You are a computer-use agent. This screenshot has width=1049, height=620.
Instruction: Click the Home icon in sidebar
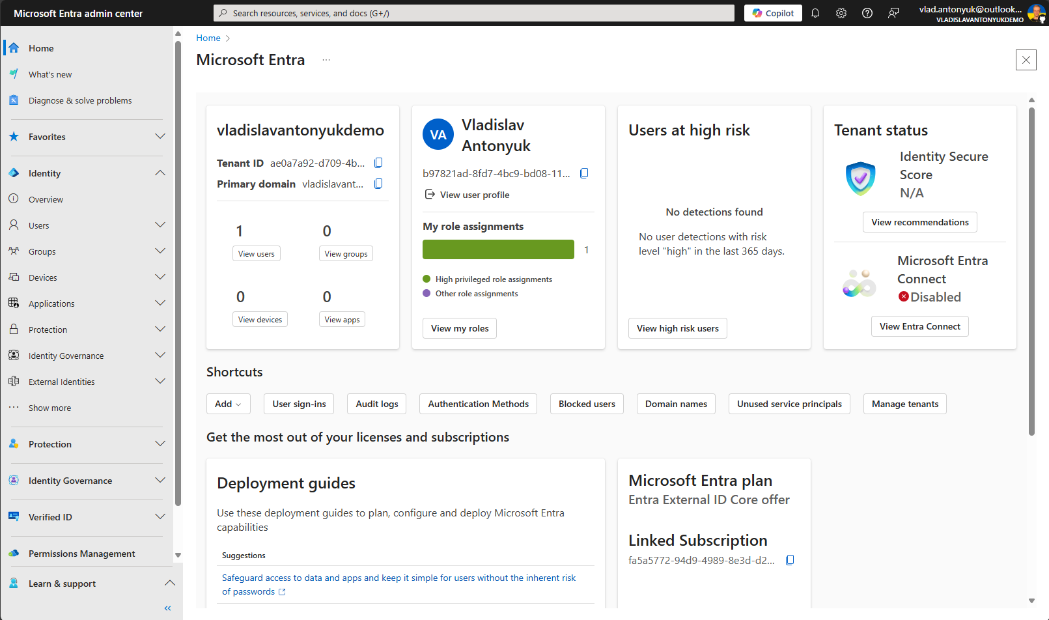tap(14, 48)
